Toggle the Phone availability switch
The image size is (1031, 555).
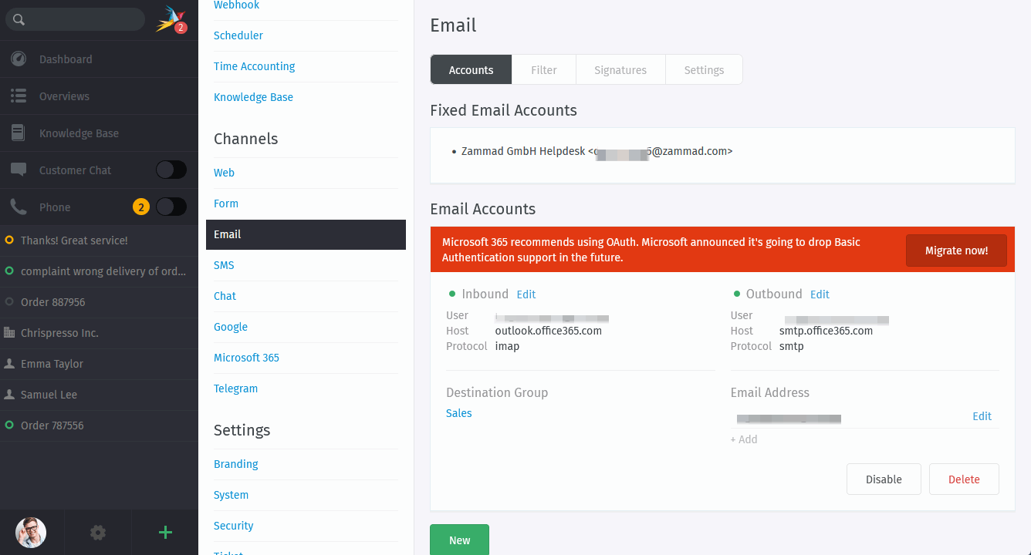click(171, 207)
